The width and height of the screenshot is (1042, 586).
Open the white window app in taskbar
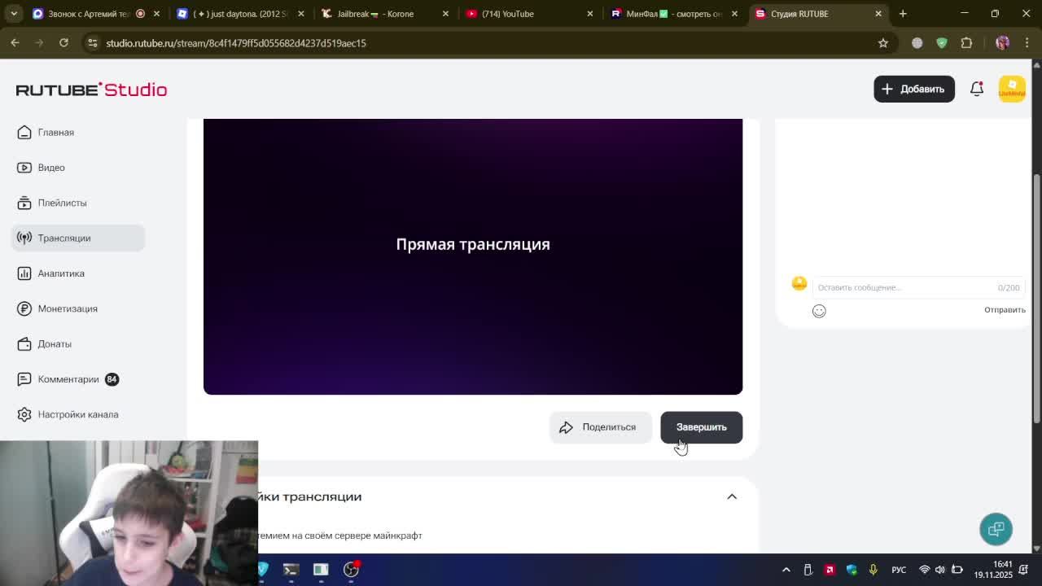click(321, 570)
